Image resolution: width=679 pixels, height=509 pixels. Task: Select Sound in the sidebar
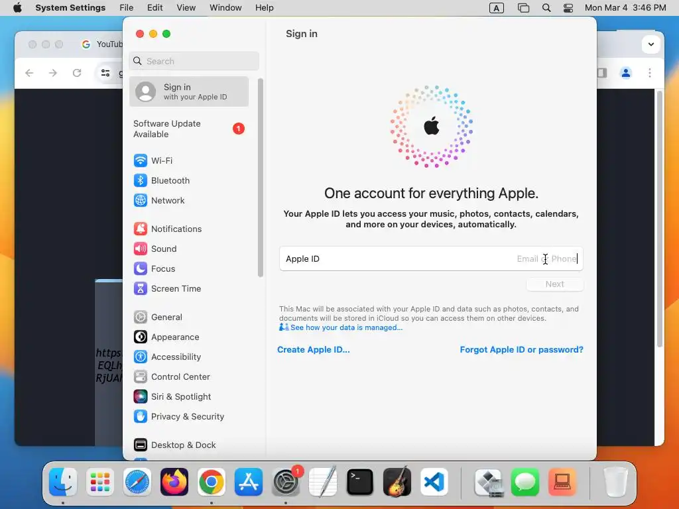154,249
